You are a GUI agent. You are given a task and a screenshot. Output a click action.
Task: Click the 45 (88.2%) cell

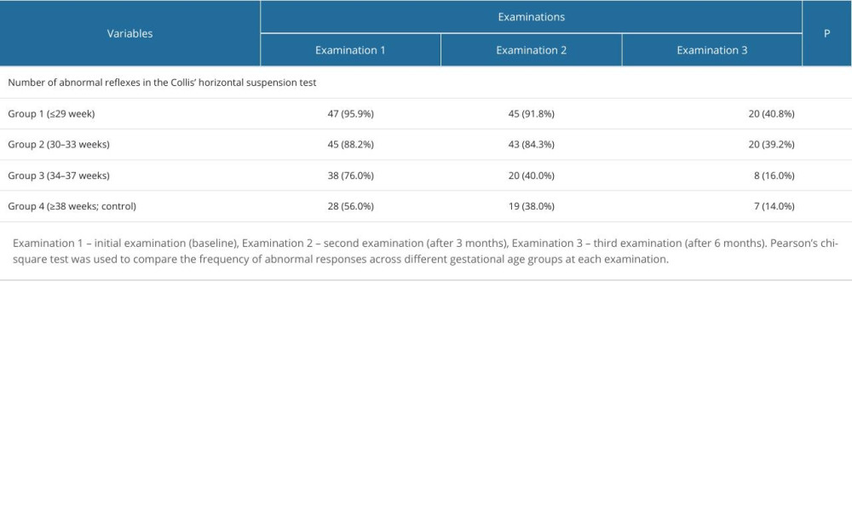(350, 144)
